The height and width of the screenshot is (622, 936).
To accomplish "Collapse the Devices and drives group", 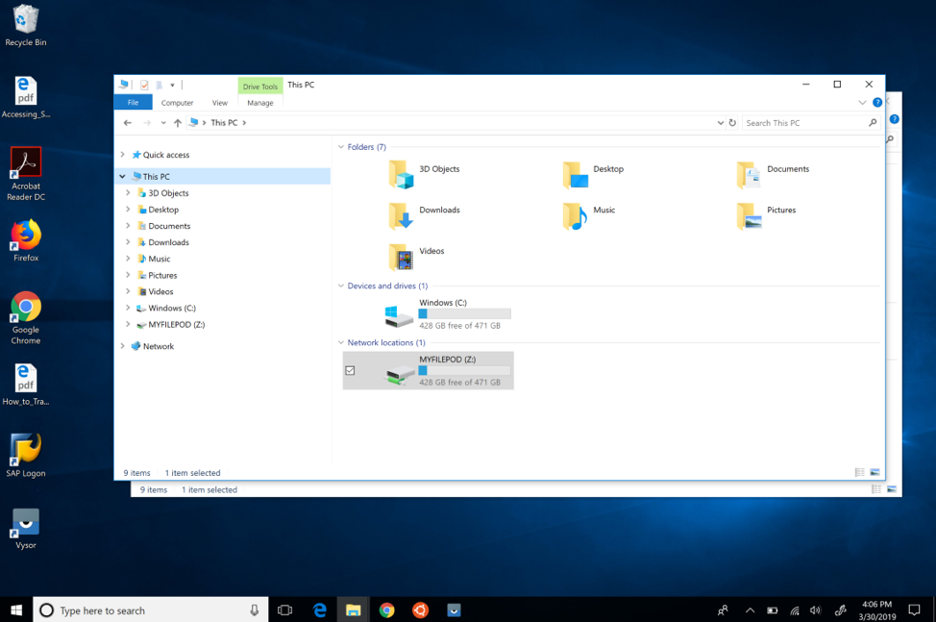I will [x=341, y=286].
